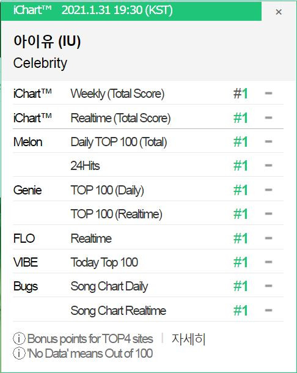Viewport: 297px width, 373px height.
Task: Click the Bonus points info icon
Action: tap(19, 339)
